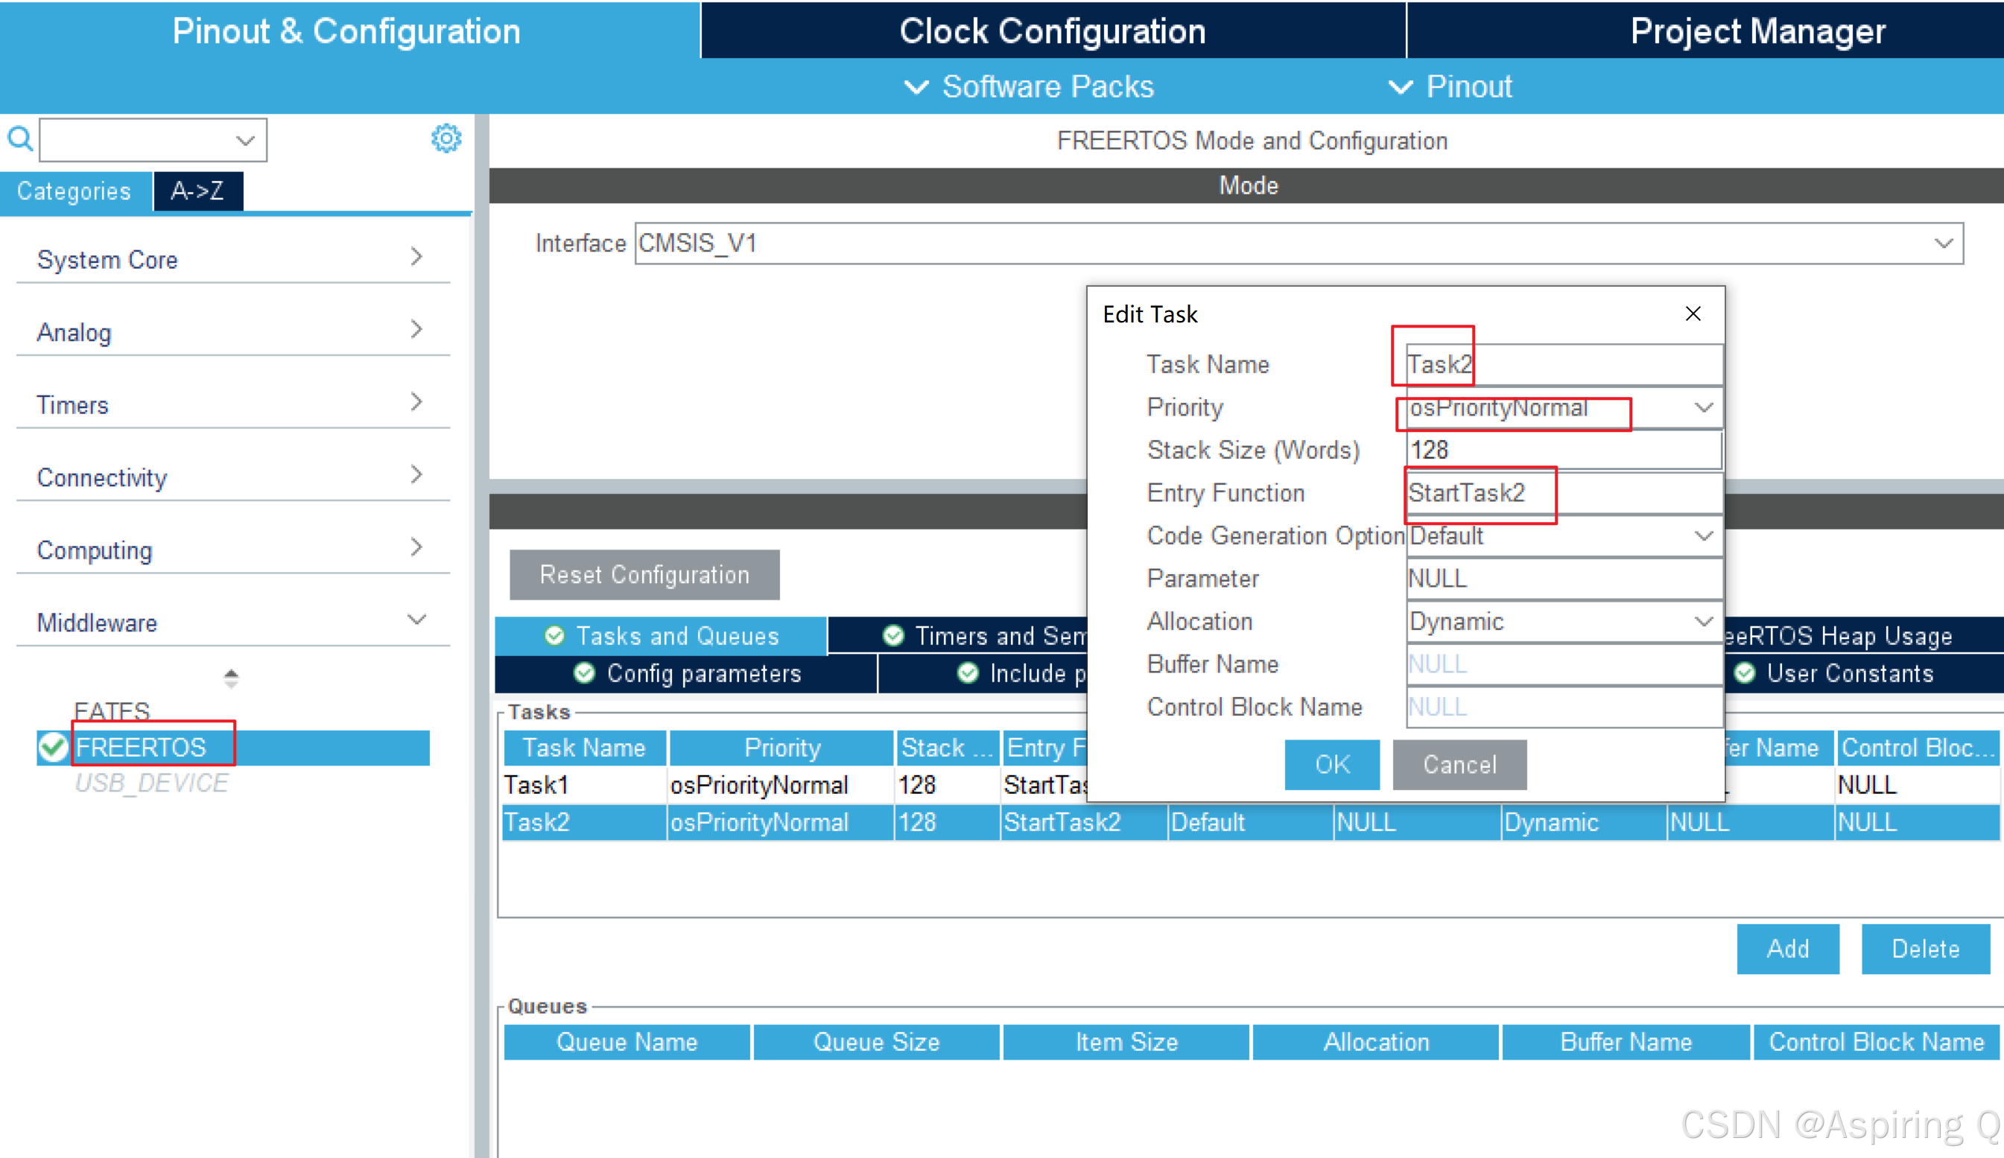
Task: Open the Pinout menu
Action: click(1450, 86)
